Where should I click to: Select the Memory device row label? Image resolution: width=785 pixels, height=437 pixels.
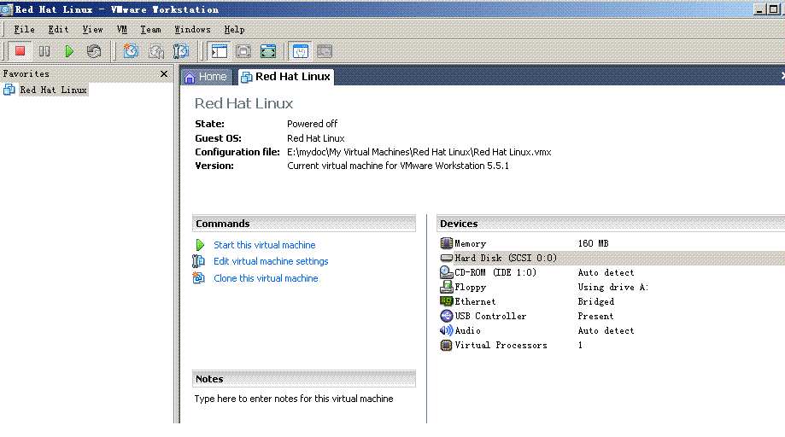470,243
